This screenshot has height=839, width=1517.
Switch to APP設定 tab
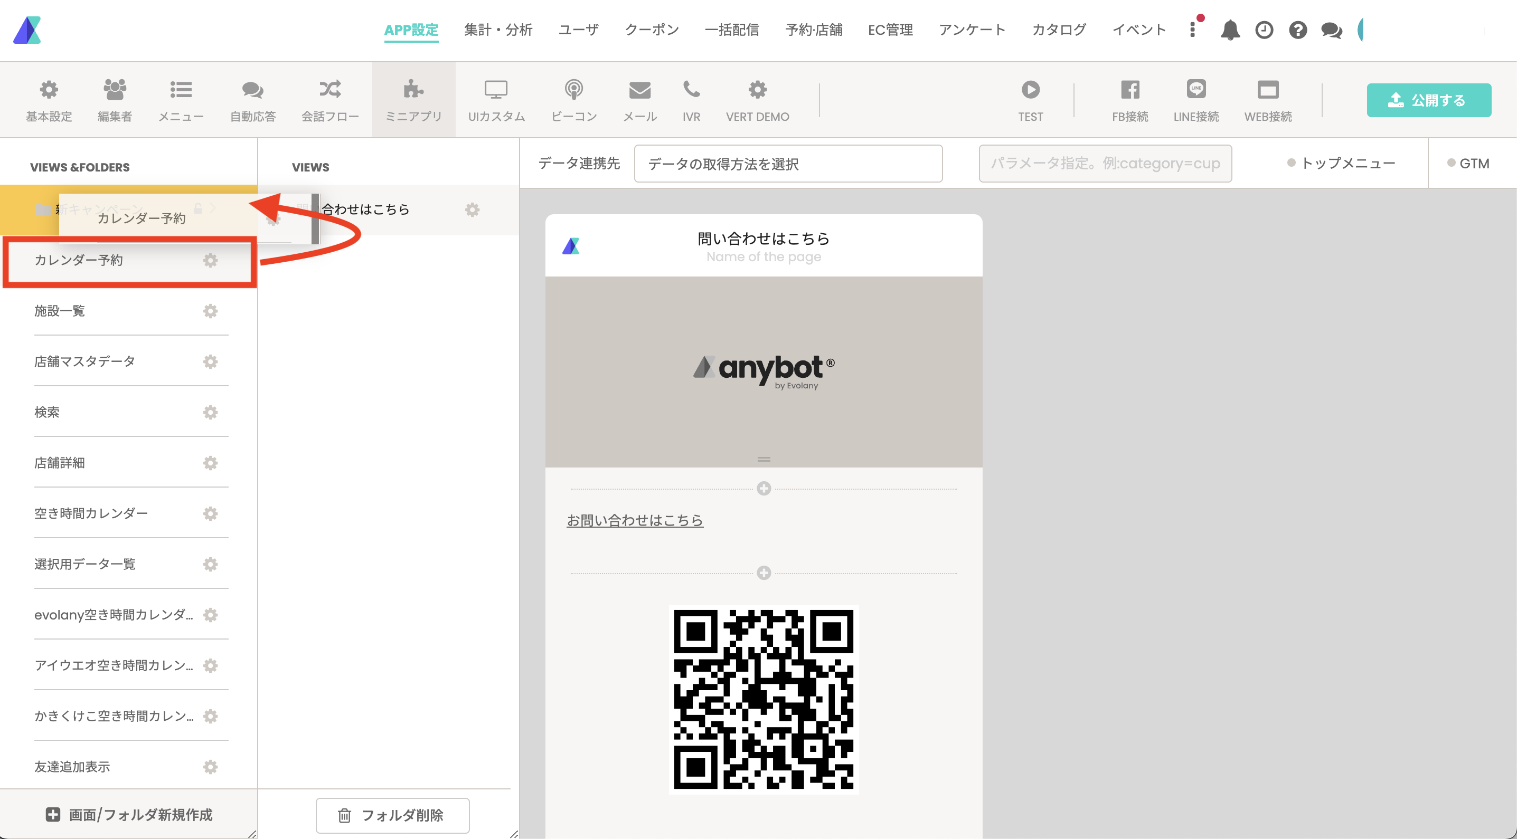[x=411, y=30]
